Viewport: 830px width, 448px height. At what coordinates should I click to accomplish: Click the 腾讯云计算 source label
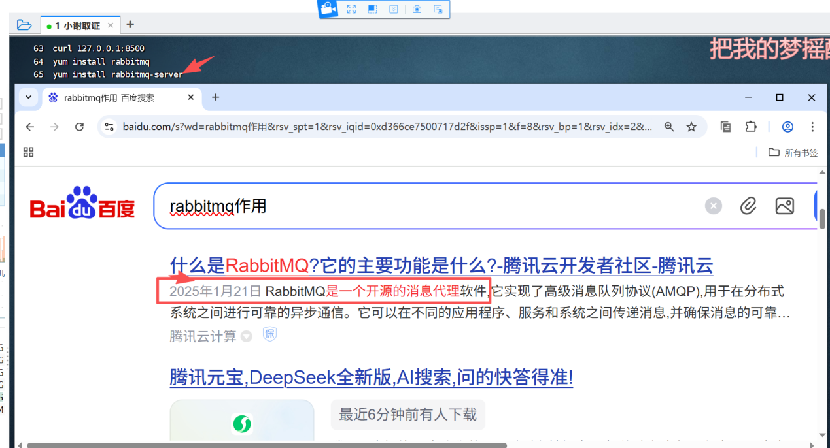coord(203,336)
